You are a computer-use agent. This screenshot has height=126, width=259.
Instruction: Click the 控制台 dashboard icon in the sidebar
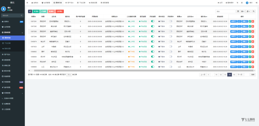[3, 22]
